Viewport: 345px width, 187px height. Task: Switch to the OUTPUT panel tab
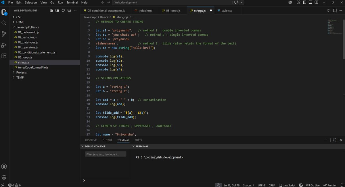point(107,140)
